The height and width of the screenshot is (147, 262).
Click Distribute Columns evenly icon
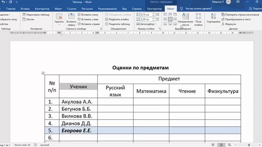tap(157, 19)
